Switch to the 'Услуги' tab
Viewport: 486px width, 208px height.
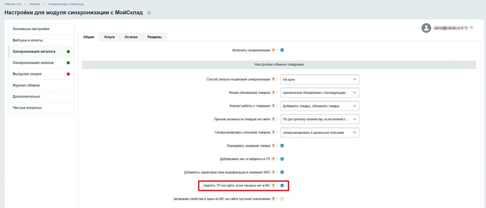(109, 37)
